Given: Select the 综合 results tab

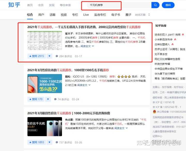Looking at the screenshot, I should click(x=30, y=15).
